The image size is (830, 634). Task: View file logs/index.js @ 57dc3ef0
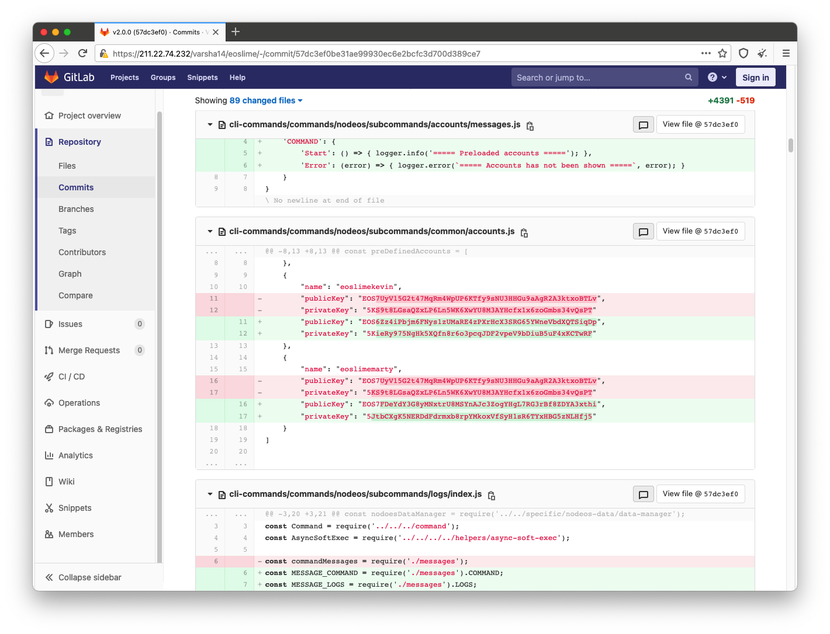(x=700, y=494)
